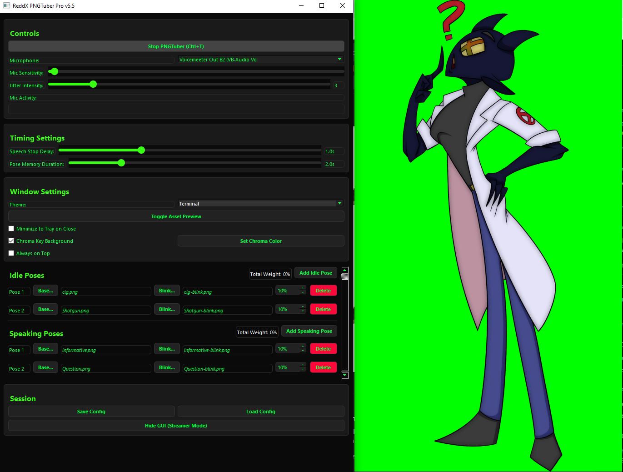Click the Shotgun-blink.png file path field
623x472 pixels.
[x=227, y=311]
